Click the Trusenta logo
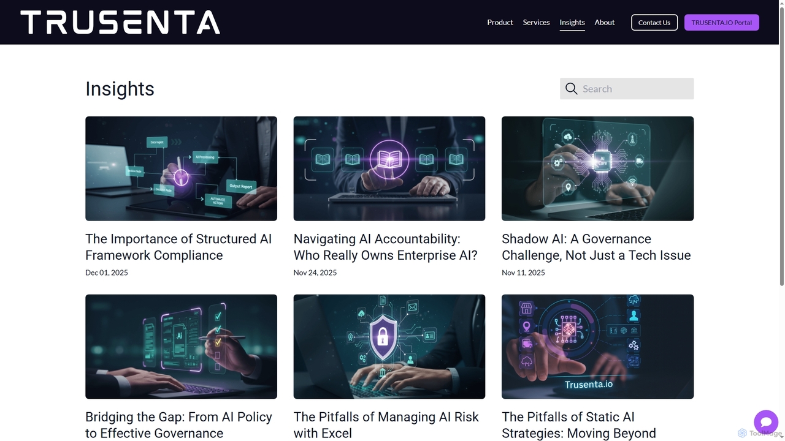Viewport: 785px width, 441px height. (120, 22)
